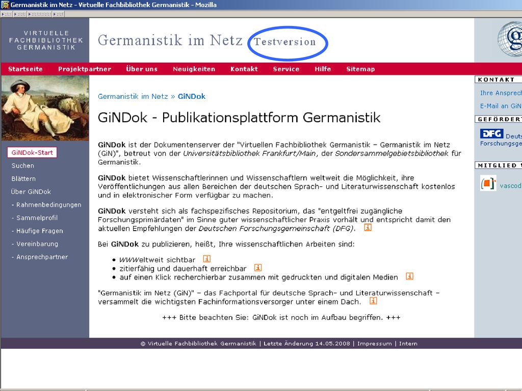The height and width of the screenshot is (391, 522).
Task: Click text 'Letzte Änderung 14.05.2008' in footer
Action: coord(306,344)
